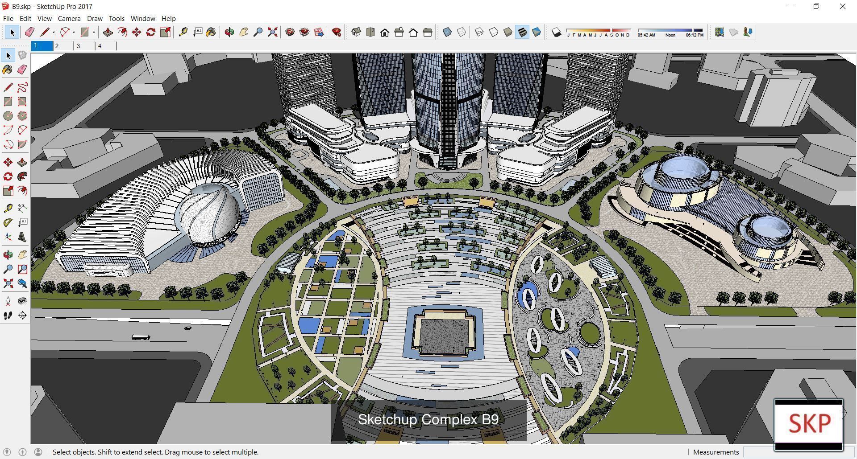Viewport: 857px width, 459px height.
Task: Toggle the Look Around eye tool
Action: click(22, 301)
